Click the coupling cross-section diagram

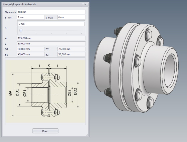tap(45, 91)
